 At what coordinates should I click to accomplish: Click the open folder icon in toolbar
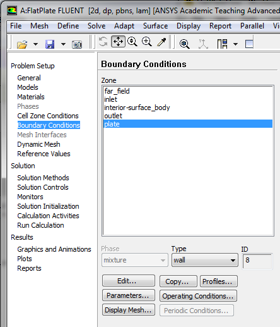click(x=22, y=44)
